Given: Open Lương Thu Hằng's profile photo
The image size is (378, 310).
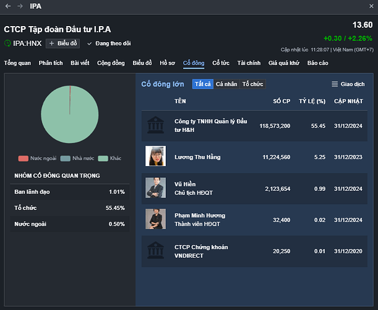Looking at the screenshot, I should point(155,156).
